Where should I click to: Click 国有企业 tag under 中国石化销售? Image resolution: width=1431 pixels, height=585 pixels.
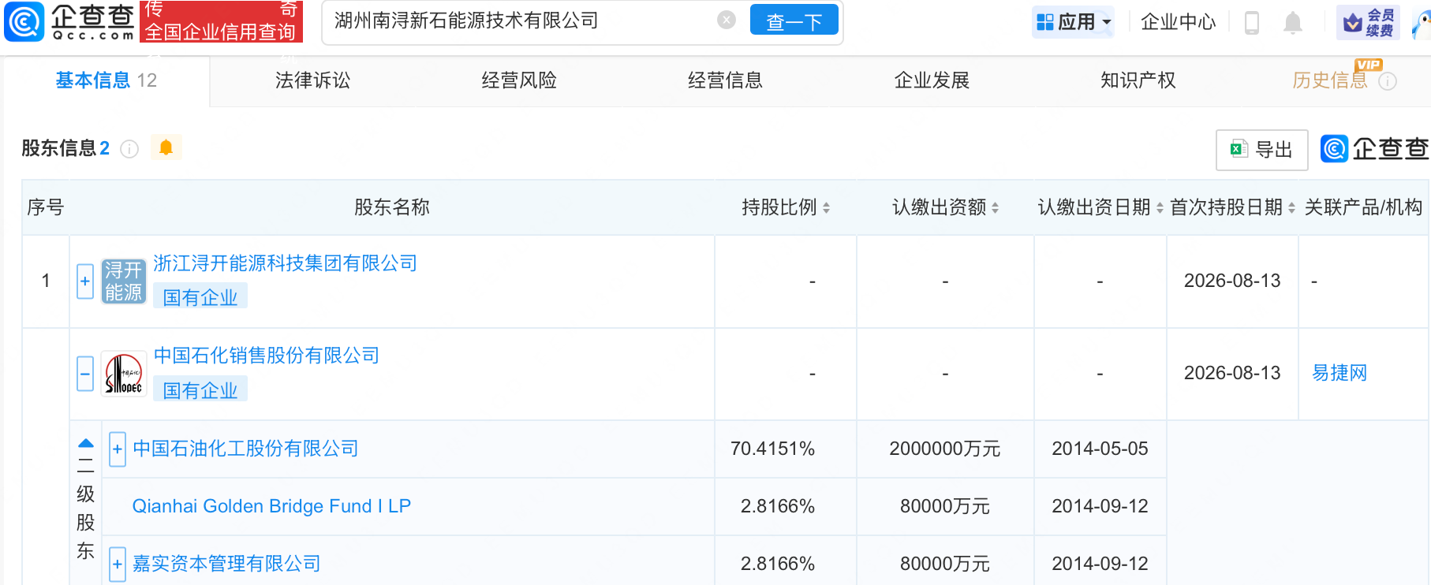point(200,390)
